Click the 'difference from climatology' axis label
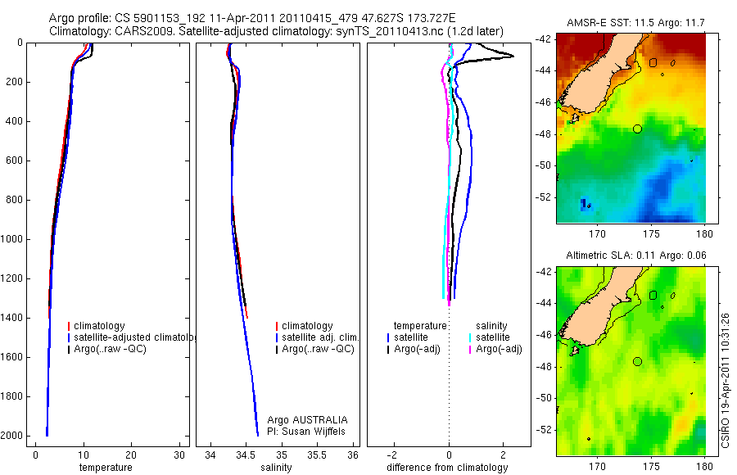Viewport: 737px width, 475px height. click(447, 468)
